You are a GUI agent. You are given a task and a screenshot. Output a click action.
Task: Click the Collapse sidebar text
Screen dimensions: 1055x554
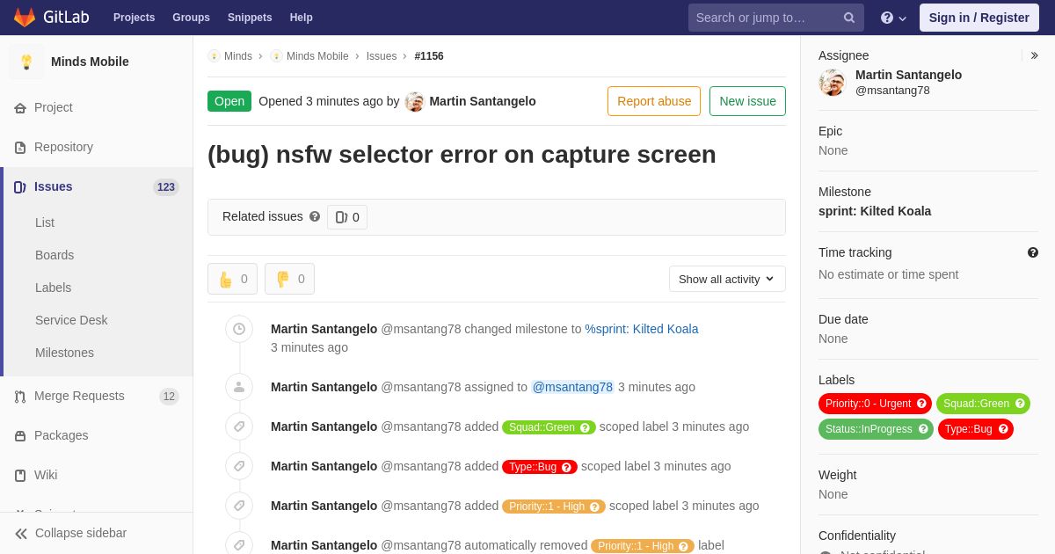81,533
